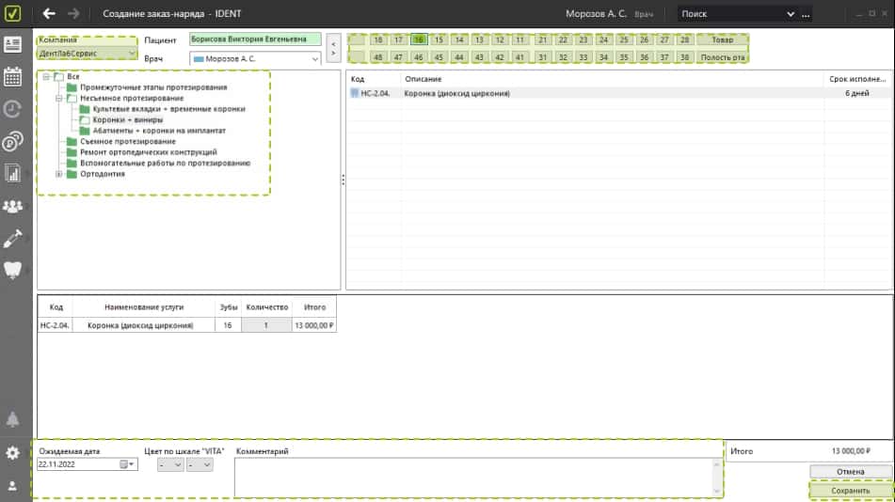Click the Сохранить button
Screen dimensions: 895x502
[850, 491]
